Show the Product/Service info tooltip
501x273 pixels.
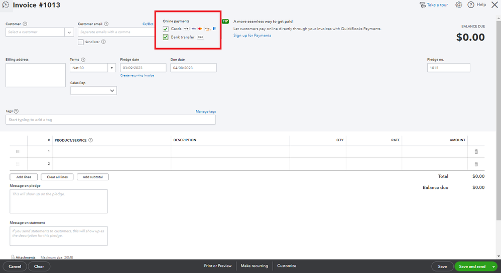91,140
